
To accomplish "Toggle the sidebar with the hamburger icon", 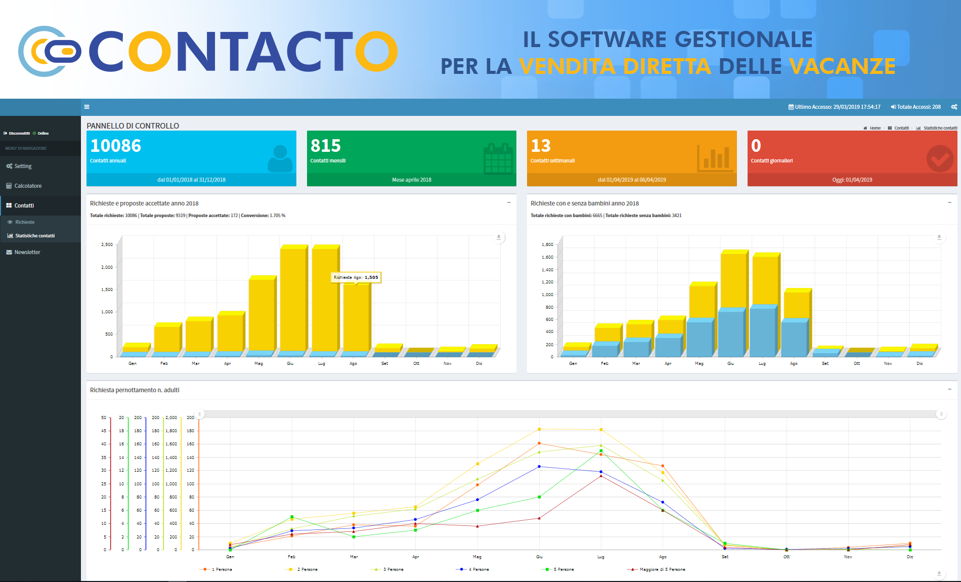I will [86, 107].
